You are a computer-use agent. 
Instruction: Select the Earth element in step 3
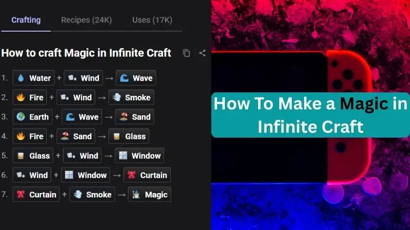point(32,117)
